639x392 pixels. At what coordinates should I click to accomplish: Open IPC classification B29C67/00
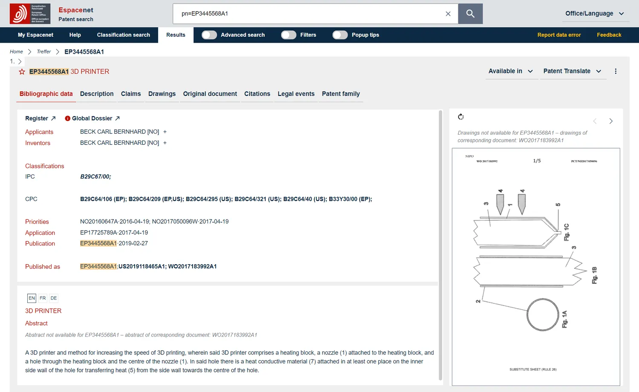pos(95,177)
